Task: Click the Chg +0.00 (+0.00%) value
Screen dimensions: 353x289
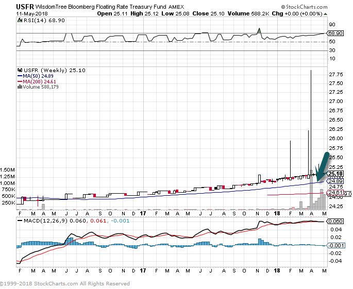Action: click(x=297, y=13)
